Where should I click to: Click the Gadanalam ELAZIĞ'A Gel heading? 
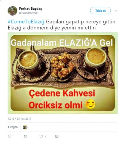62,43
